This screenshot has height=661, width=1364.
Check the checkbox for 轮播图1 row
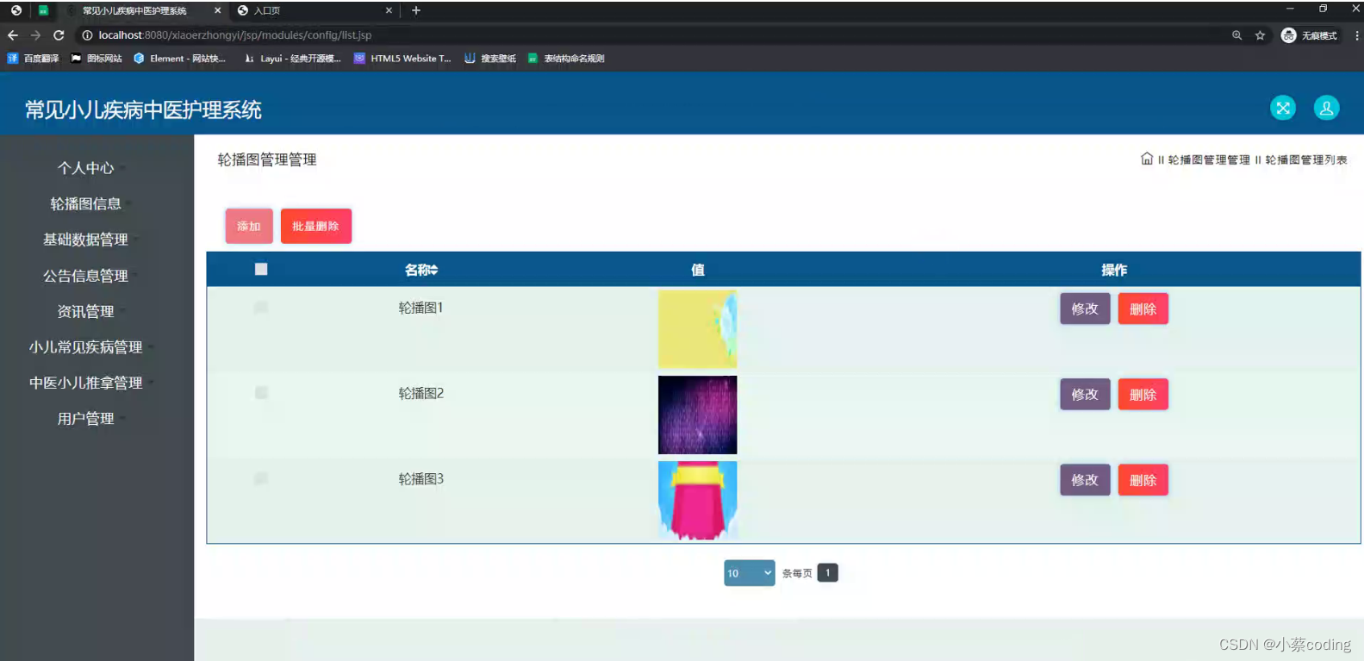click(x=261, y=307)
